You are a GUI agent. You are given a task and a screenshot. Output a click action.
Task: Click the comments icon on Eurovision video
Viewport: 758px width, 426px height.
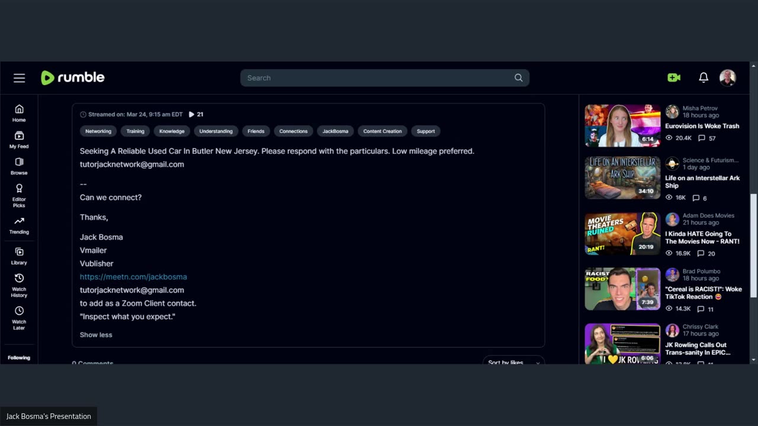click(x=702, y=138)
